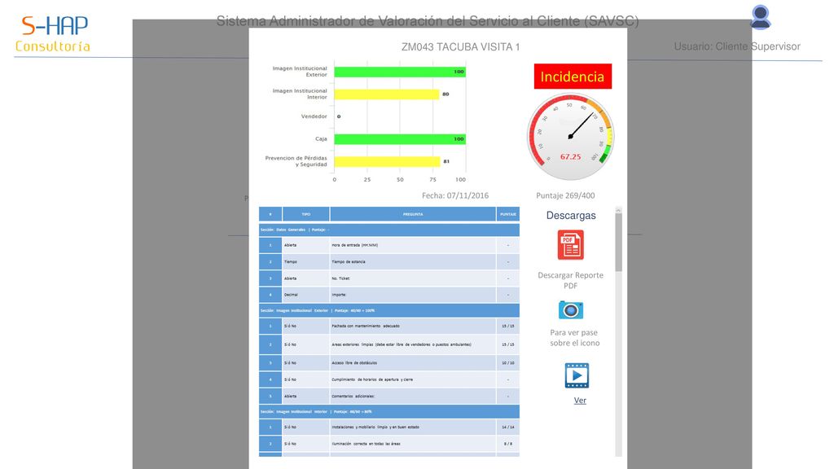This screenshot has height=469, width=834.
Task: Click 'Para ver pase sobre el icono' text
Action: pyautogui.click(x=574, y=338)
